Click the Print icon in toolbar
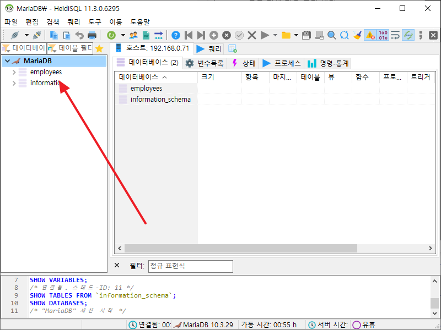 (x=92, y=35)
